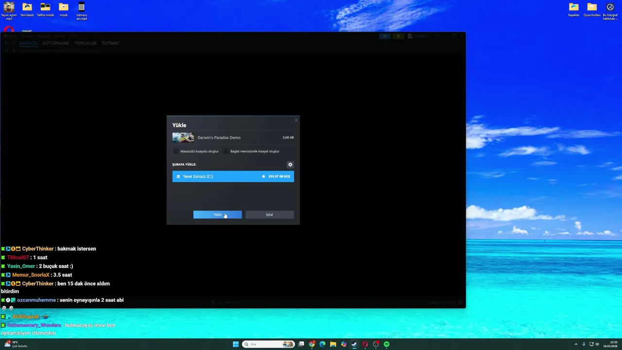Click chat username TMcali07

pyautogui.click(x=18, y=258)
